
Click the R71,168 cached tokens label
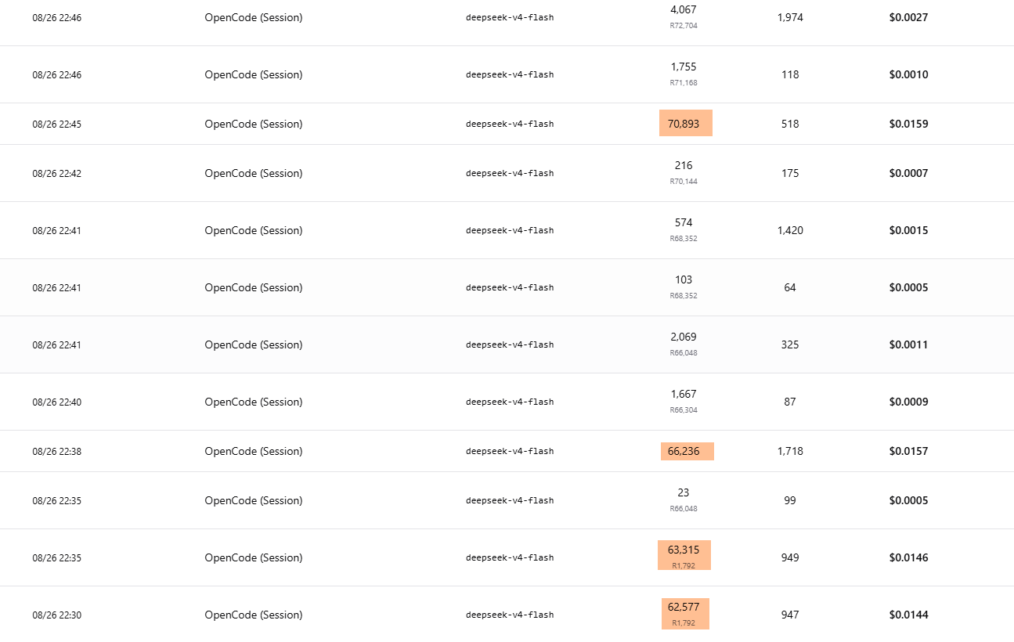(x=684, y=83)
